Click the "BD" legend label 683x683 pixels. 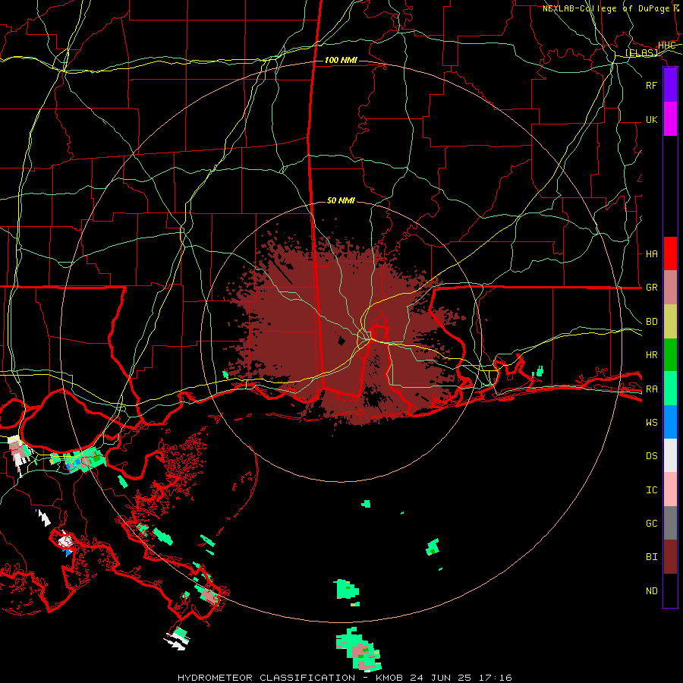coord(651,322)
